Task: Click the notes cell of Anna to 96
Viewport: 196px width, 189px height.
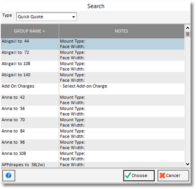Action: coord(121,145)
